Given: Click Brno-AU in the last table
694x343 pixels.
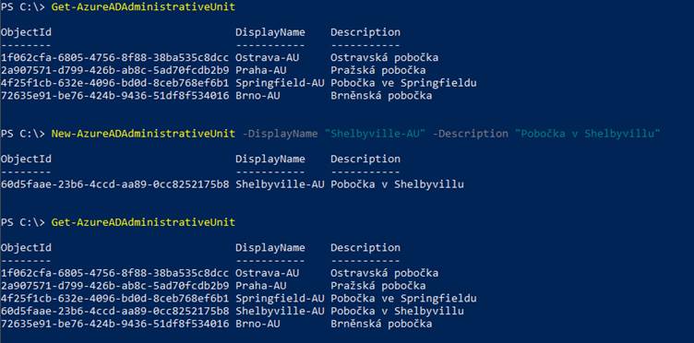Looking at the screenshot, I should (257, 324).
